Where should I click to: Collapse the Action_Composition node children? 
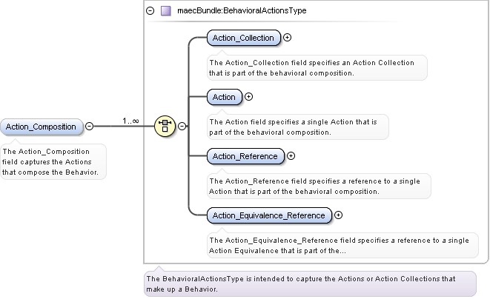[x=89, y=127]
